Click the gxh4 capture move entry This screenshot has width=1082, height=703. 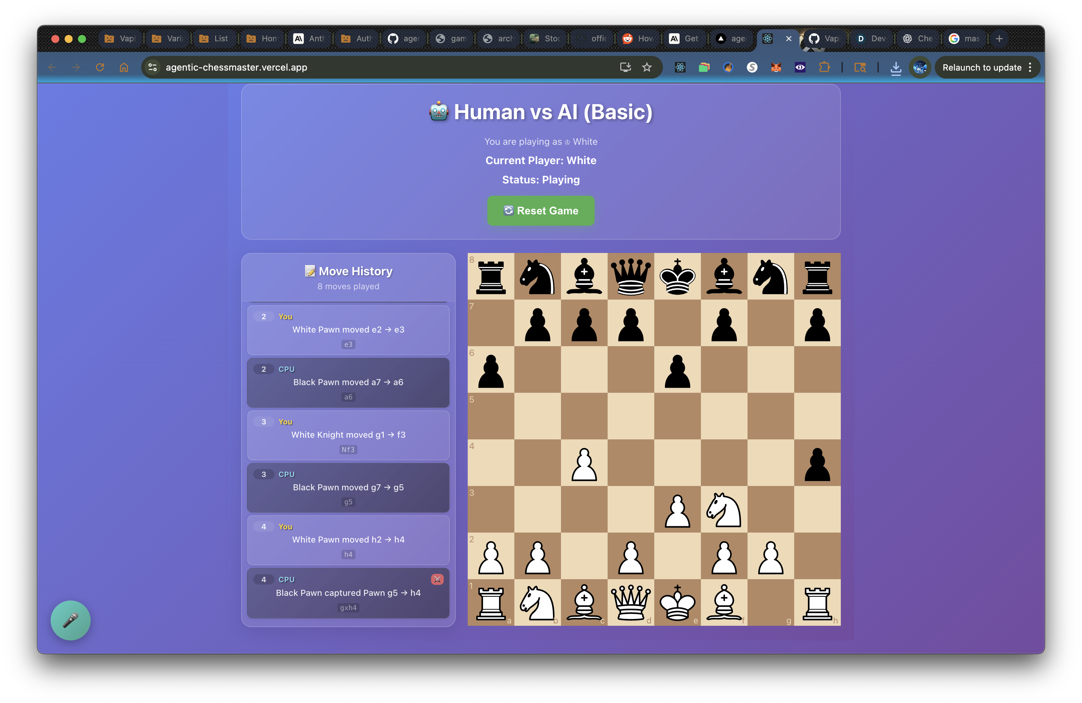click(348, 592)
